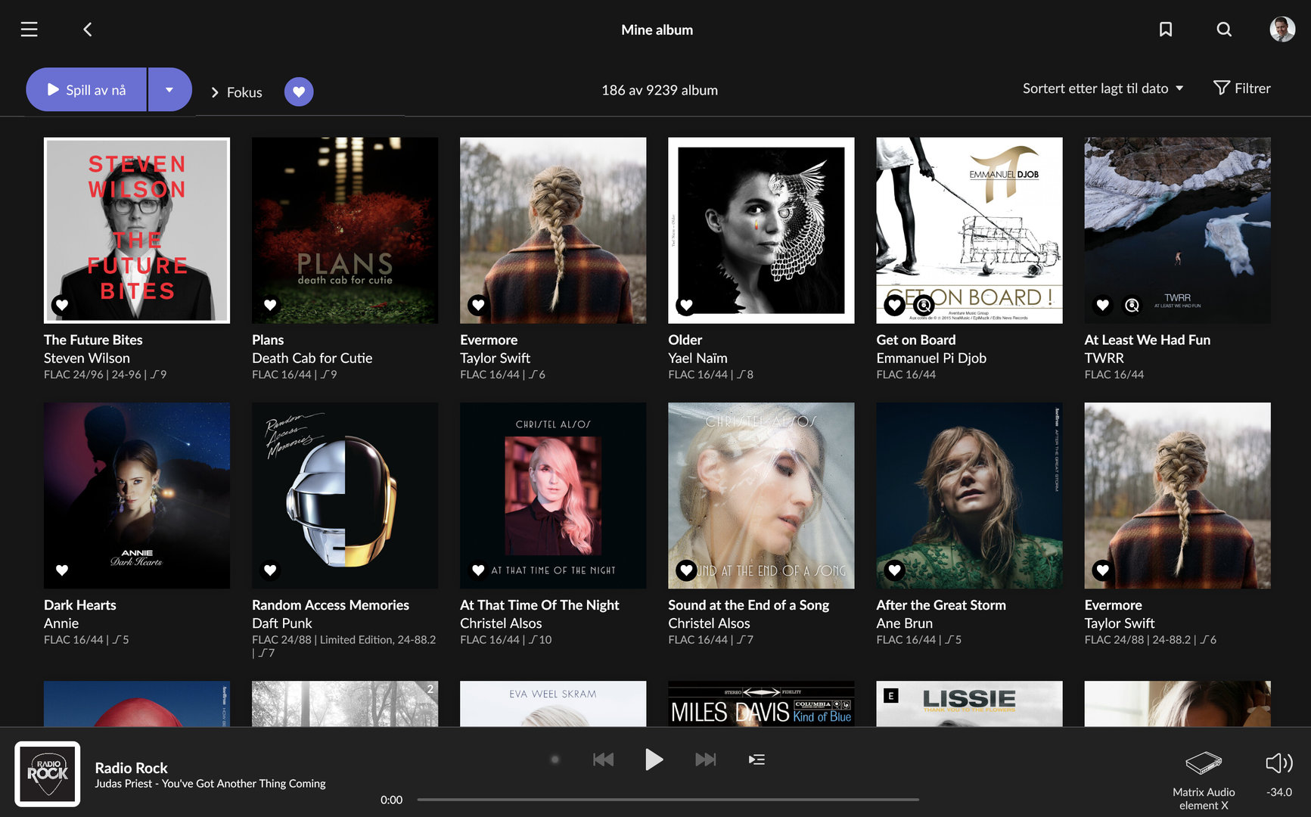Open artist Steven Wilson

(x=87, y=358)
